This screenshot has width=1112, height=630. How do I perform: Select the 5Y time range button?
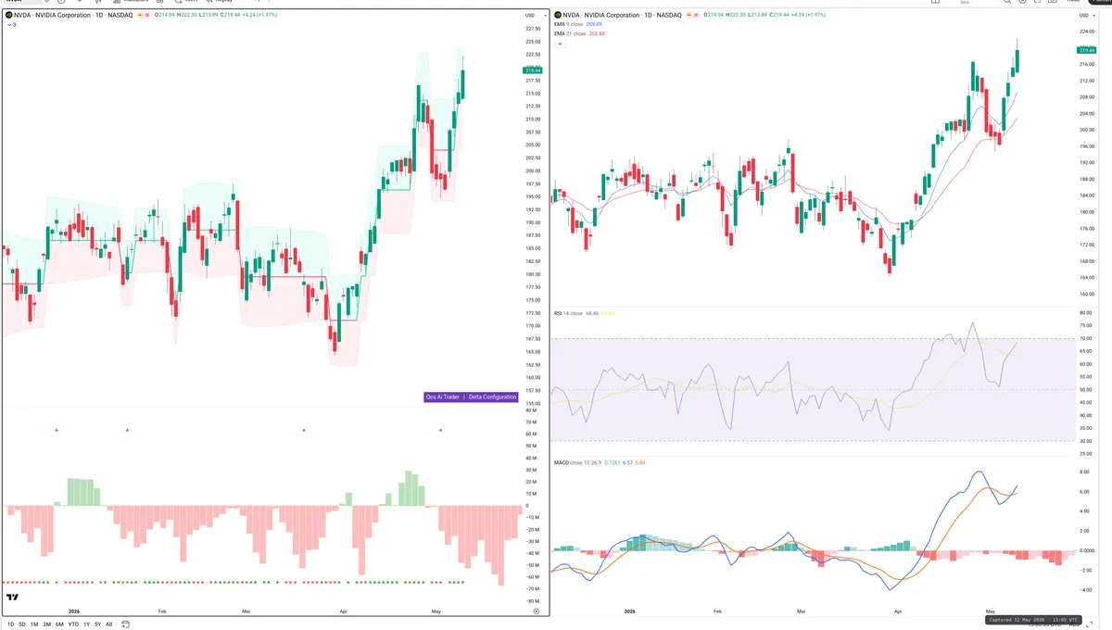[98, 624]
